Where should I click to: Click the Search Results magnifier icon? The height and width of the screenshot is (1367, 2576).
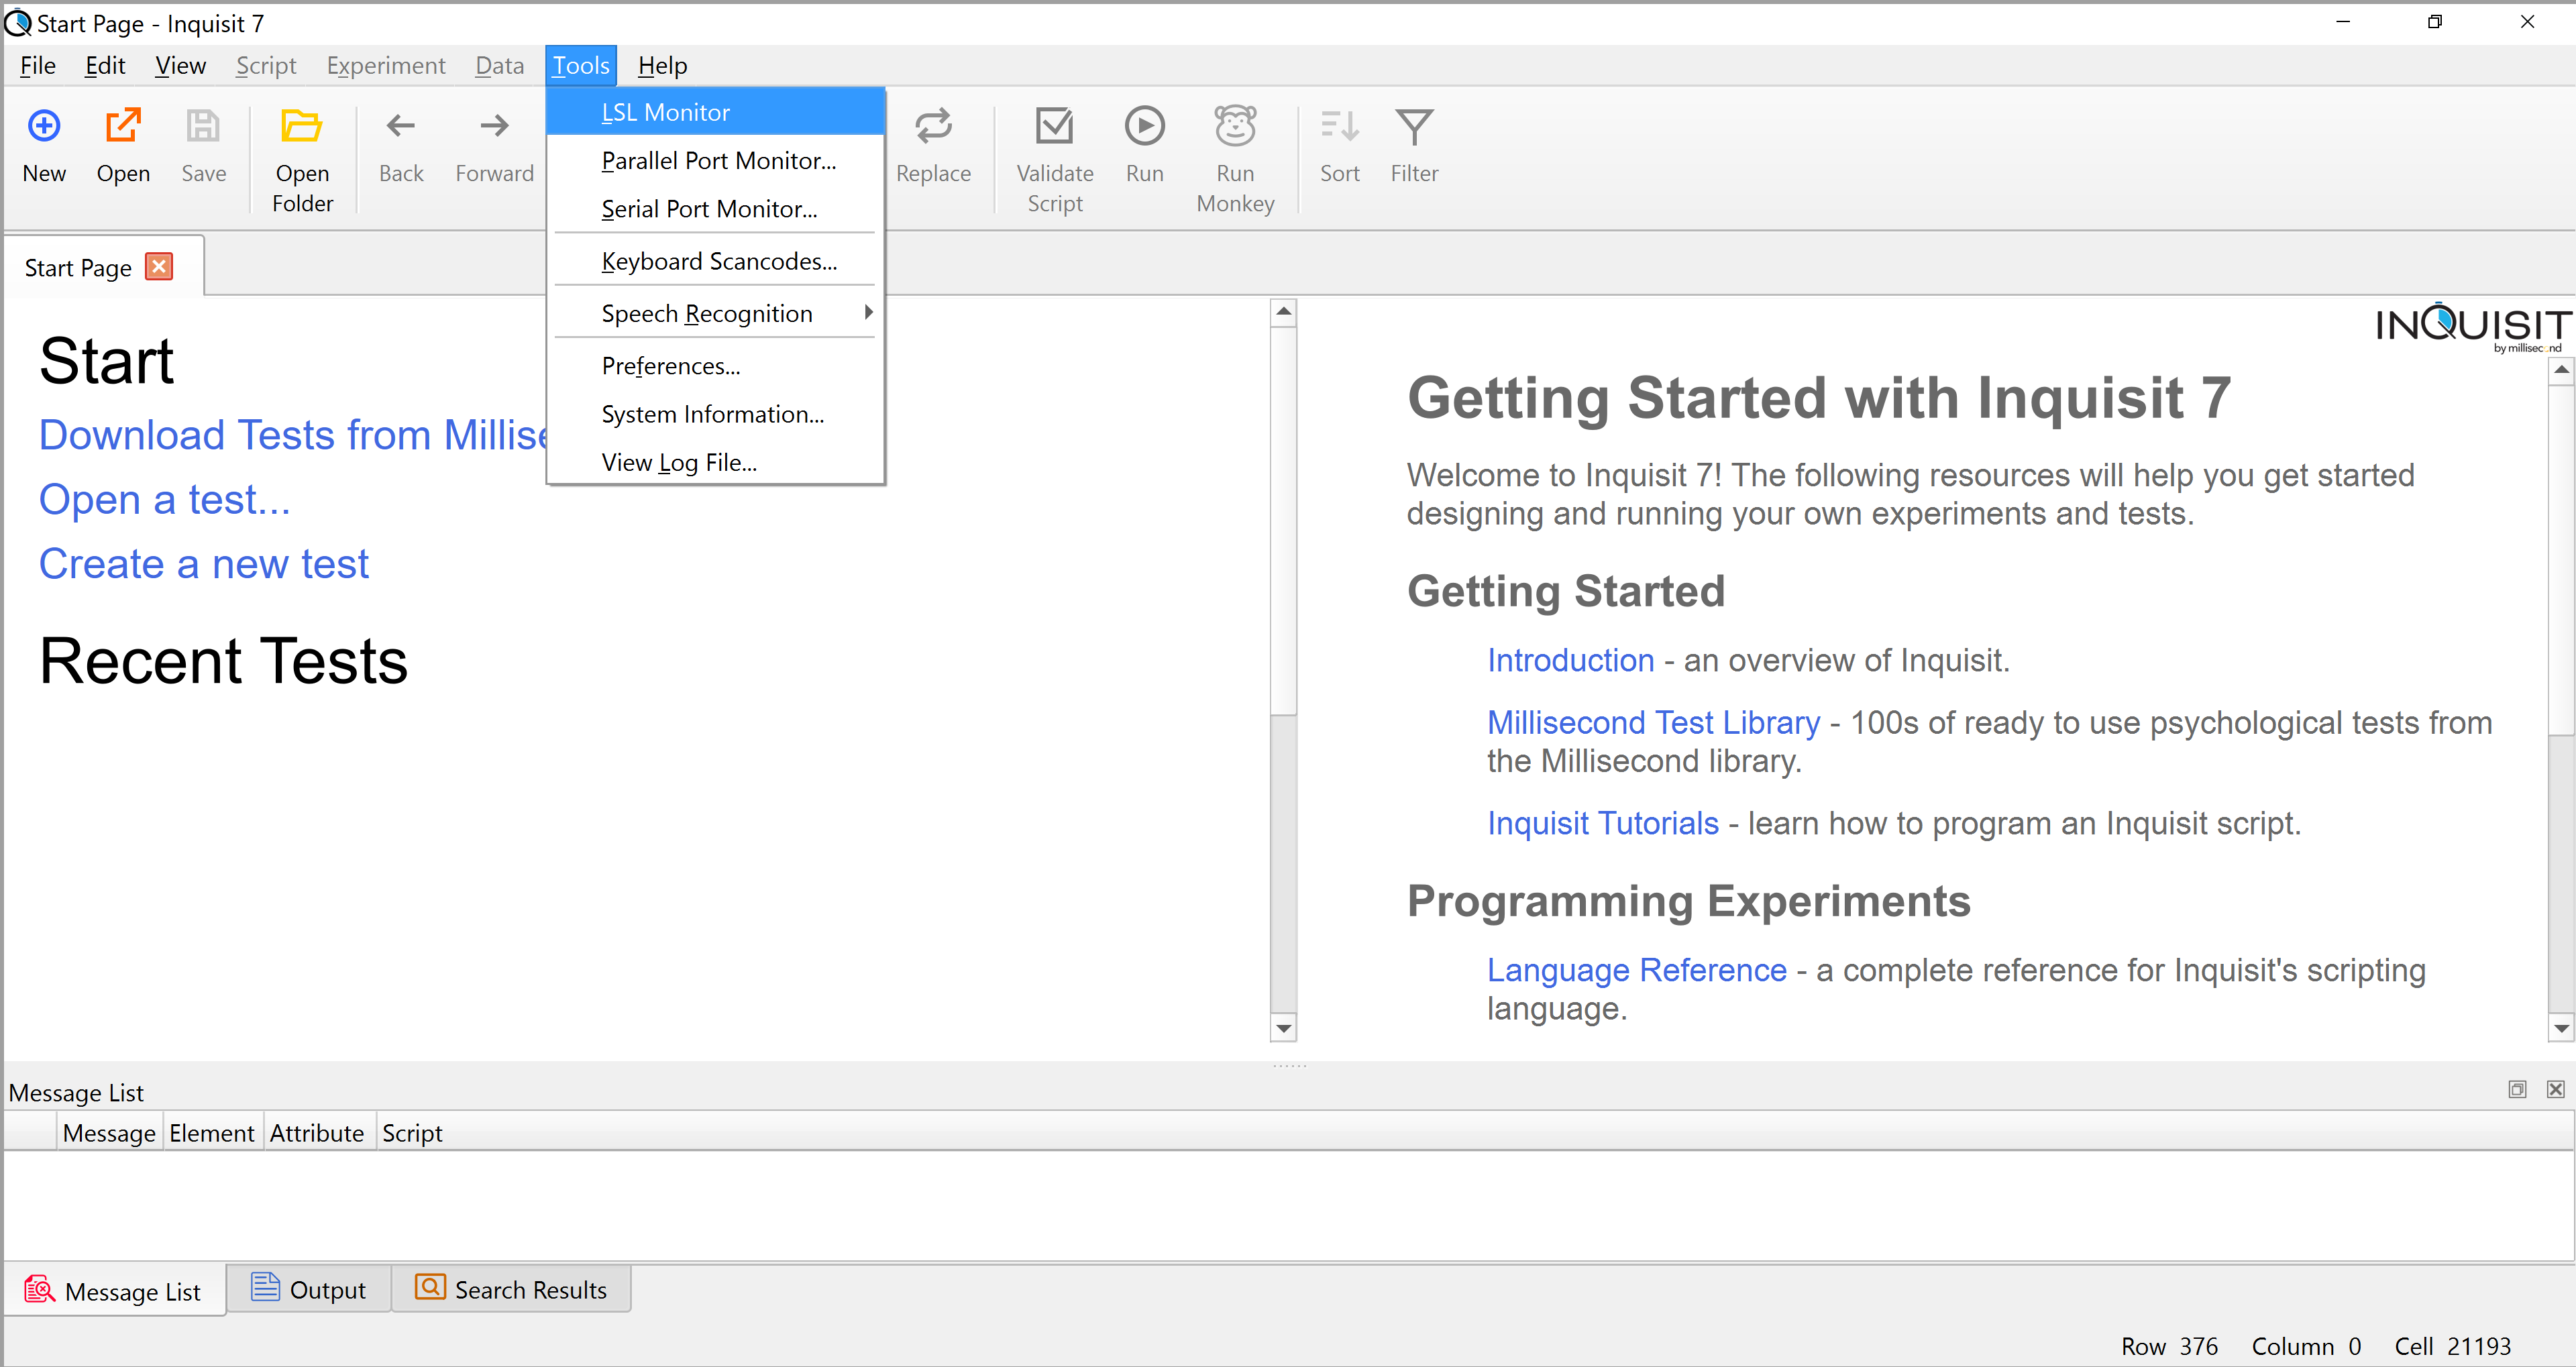(430, 1286)
